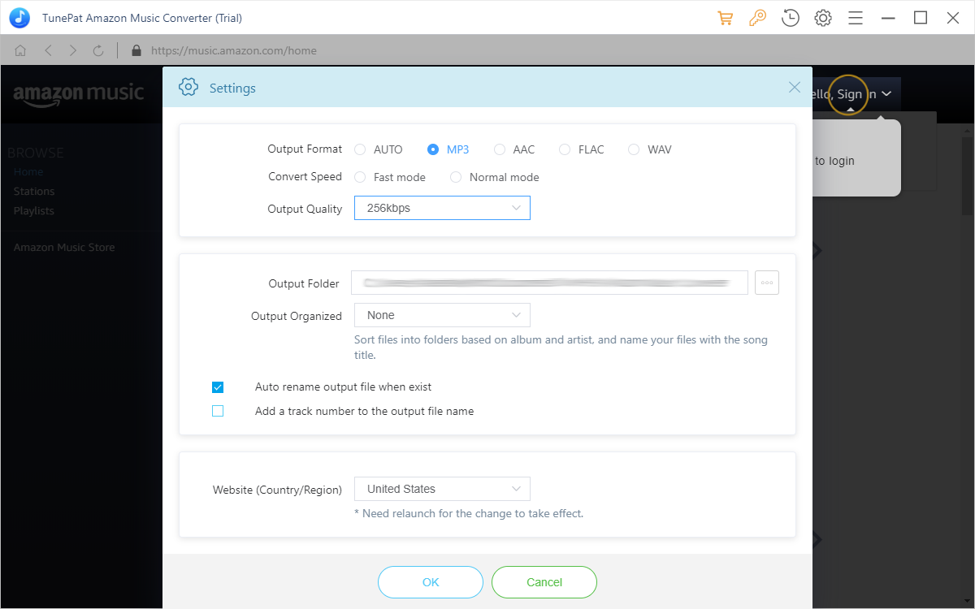Image resolution: width=975 pixels, height=609 pixels.
Task: Click the TunePat app logo
Action: (19, 18)
